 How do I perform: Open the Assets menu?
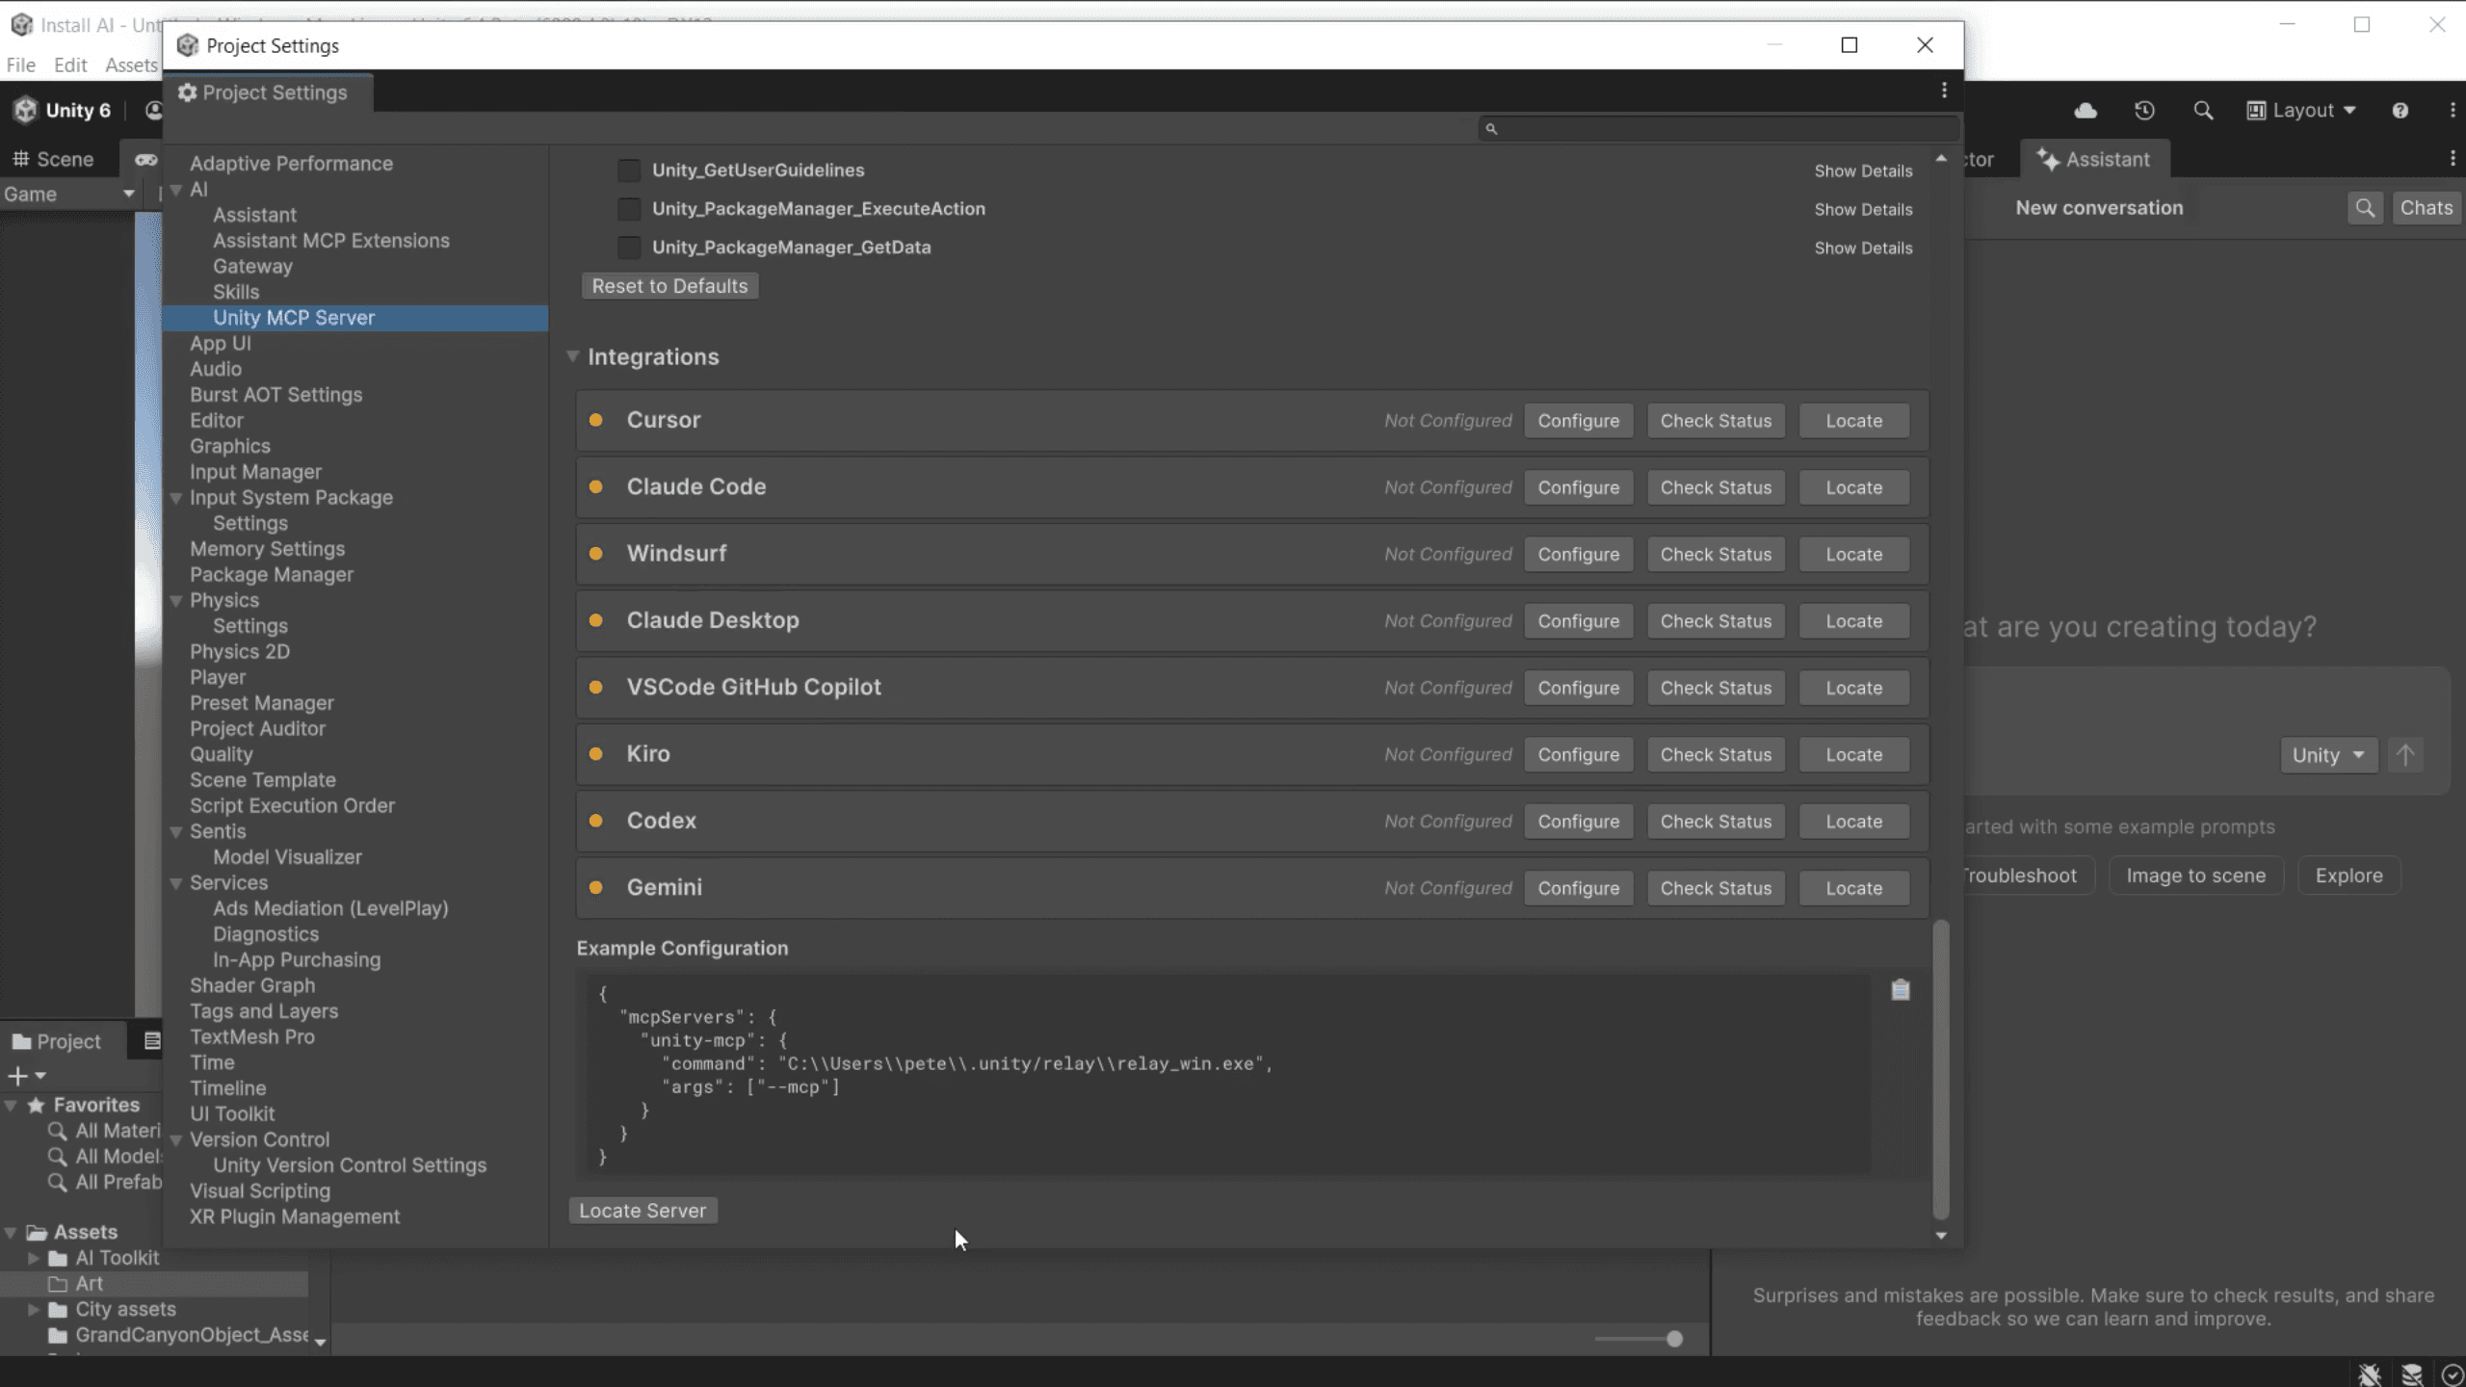click(x=131, y=65)
